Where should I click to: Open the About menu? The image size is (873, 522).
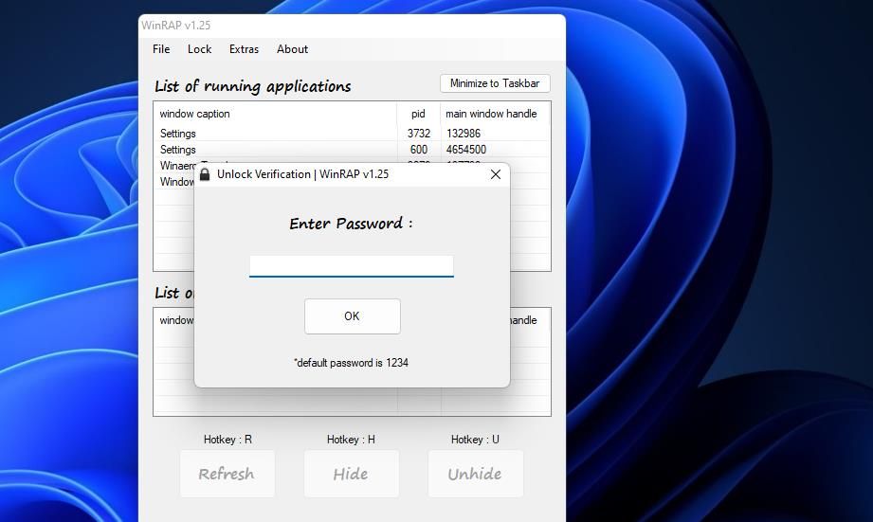[x=292, y=49]
